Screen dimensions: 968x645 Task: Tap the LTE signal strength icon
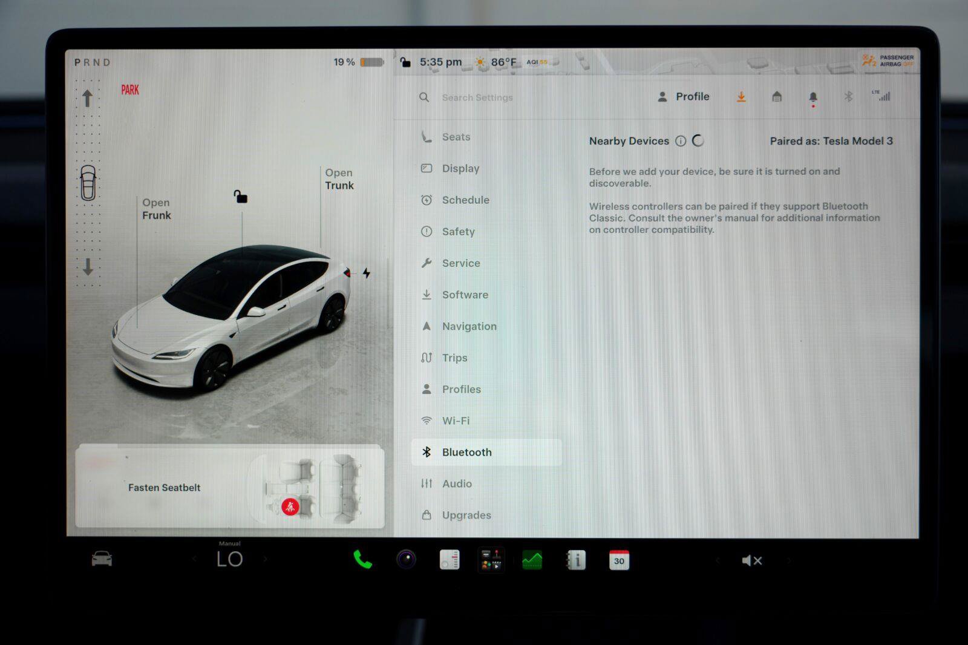(881, 96)
